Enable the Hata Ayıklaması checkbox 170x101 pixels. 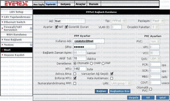tap(112, 78)
